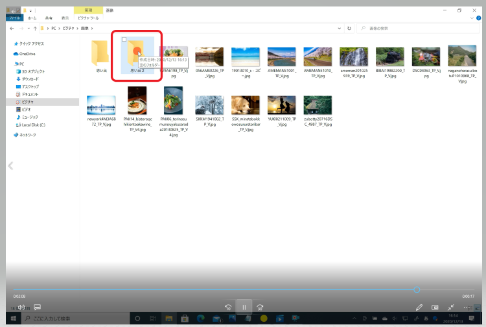
Task: Click the pencil edit icon in player
Action: tap(419, 307)
